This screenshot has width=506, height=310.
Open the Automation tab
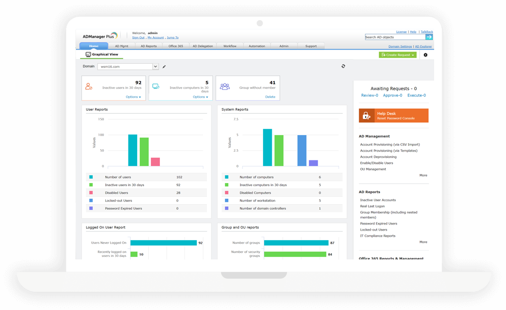click(x=257, y=46)
